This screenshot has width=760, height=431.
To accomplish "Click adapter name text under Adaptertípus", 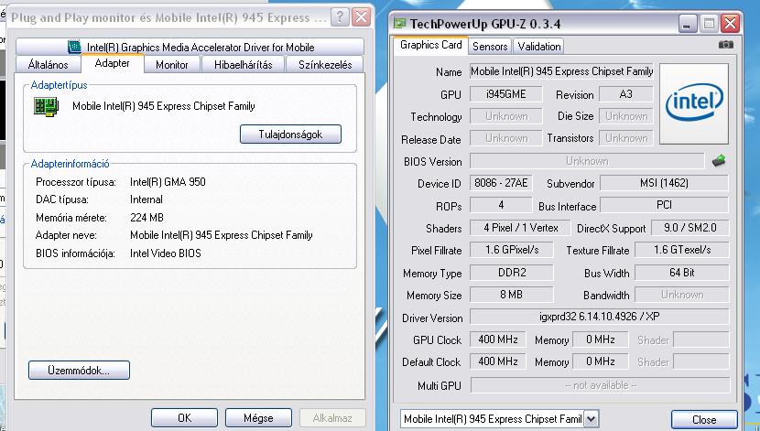I will [x=164, y=106].
